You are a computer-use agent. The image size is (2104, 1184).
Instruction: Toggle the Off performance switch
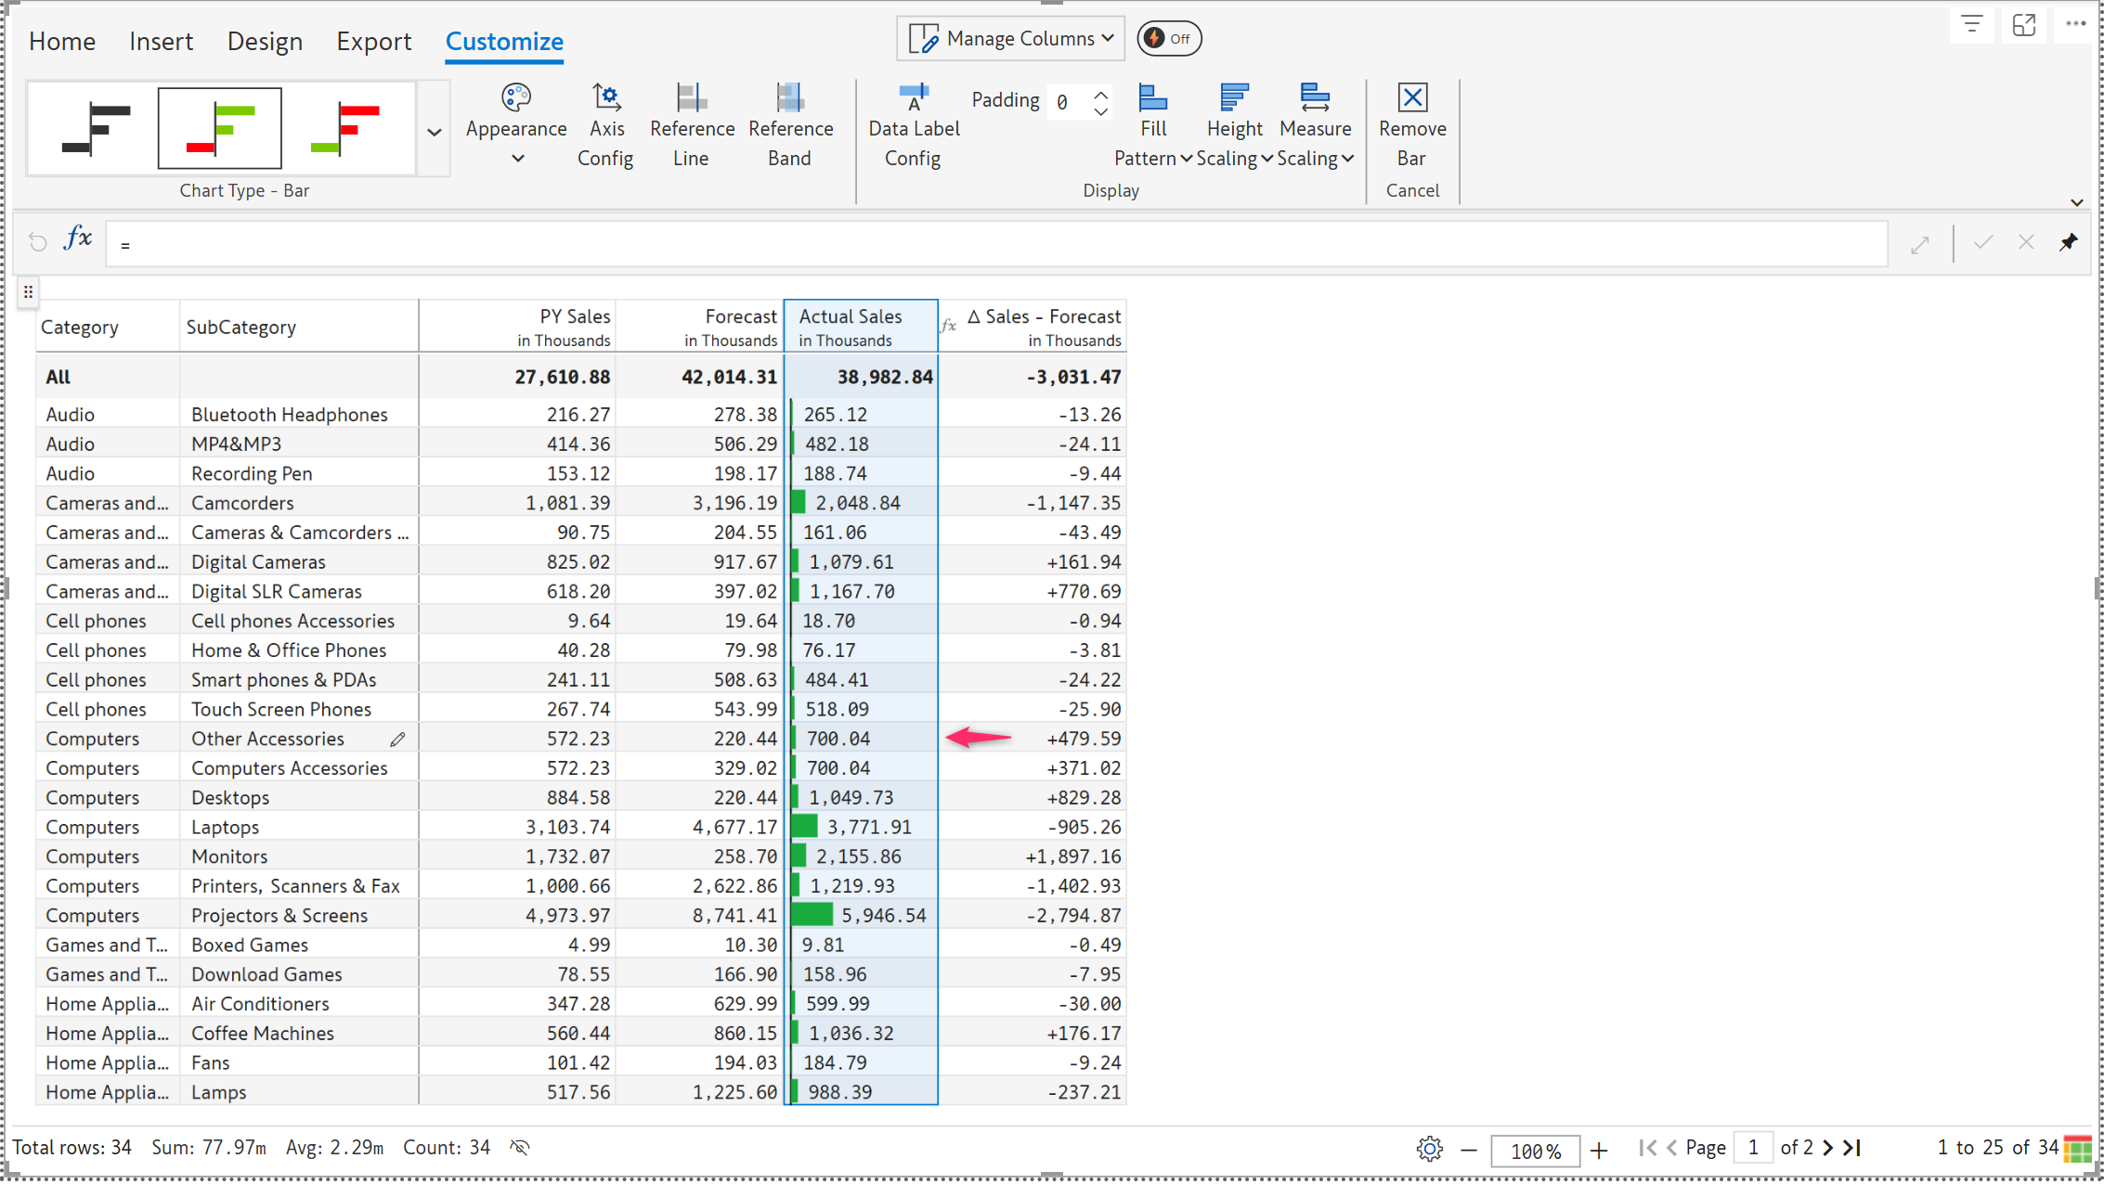(1169, 39)
